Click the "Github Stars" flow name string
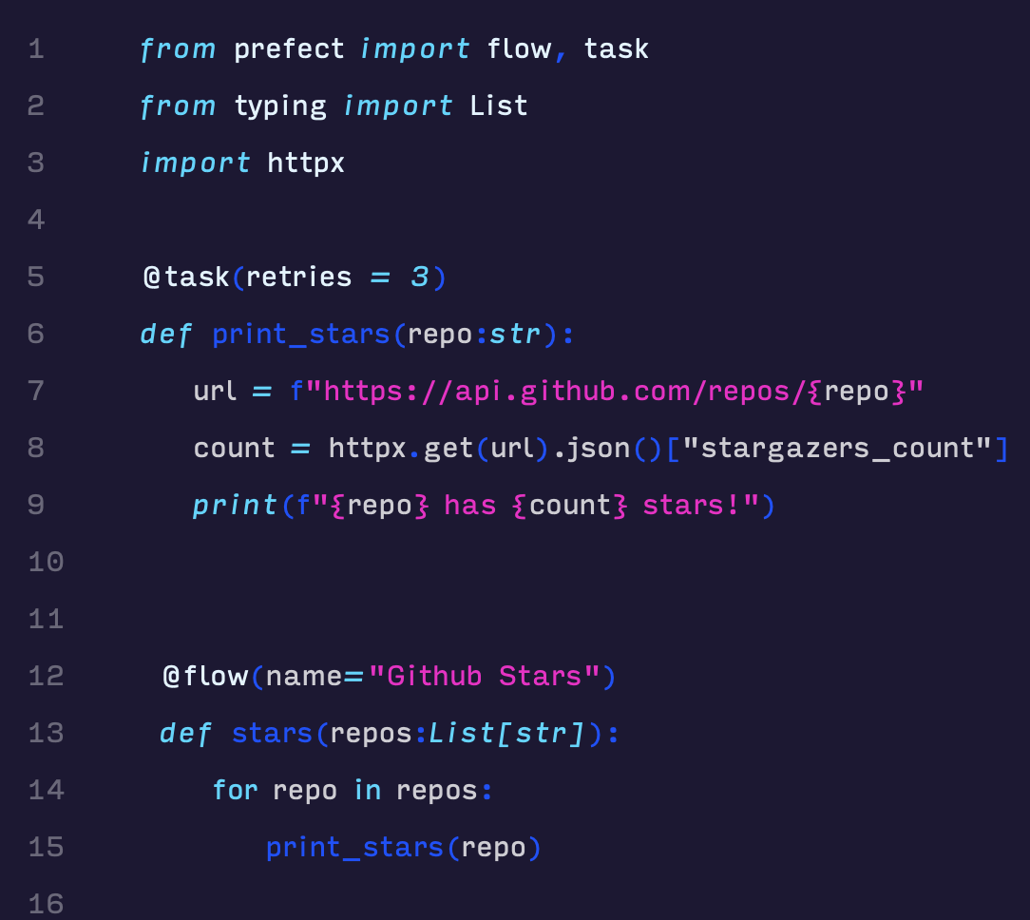 click(485, 676)
